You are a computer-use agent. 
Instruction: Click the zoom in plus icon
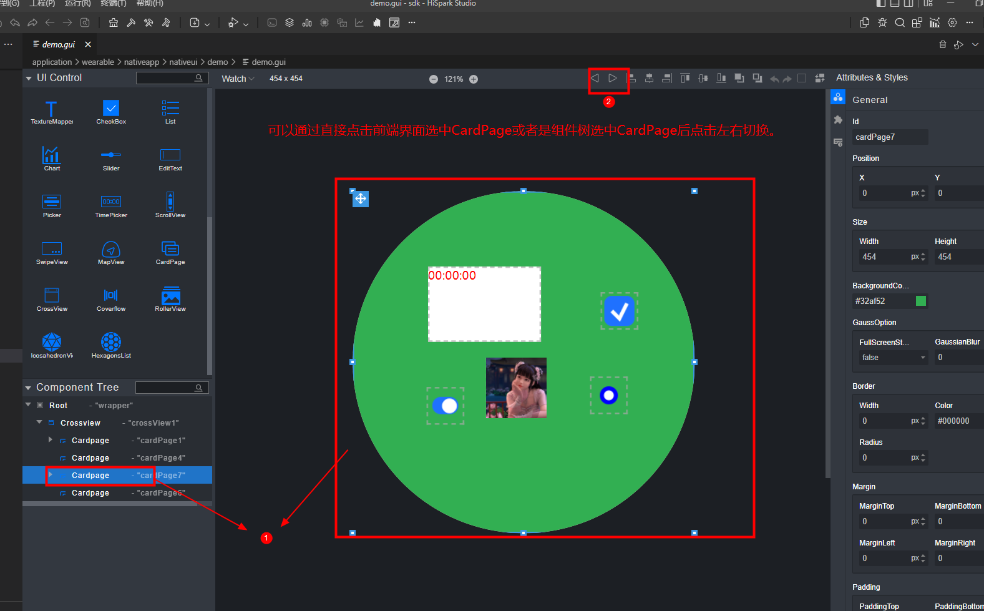[x=474, y=79]
